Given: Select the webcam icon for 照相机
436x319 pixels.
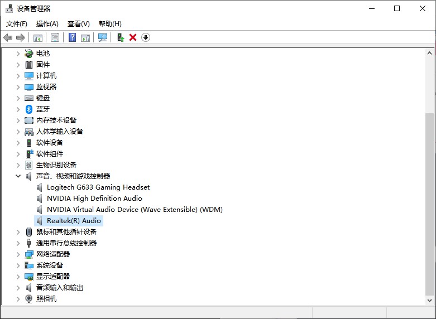Looking at the screenshot, I should point(29,299).
